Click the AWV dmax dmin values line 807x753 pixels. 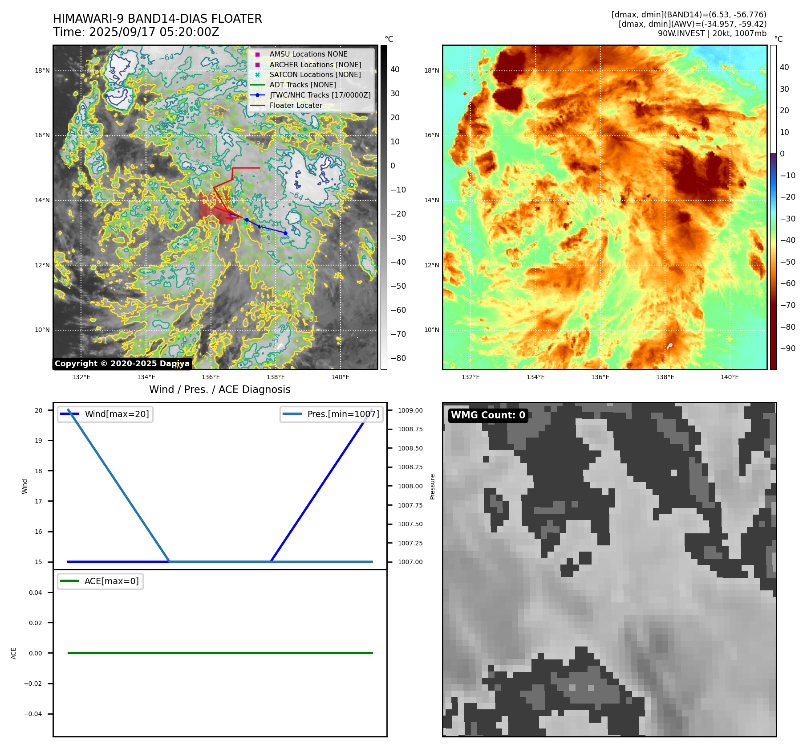(693, 24)
